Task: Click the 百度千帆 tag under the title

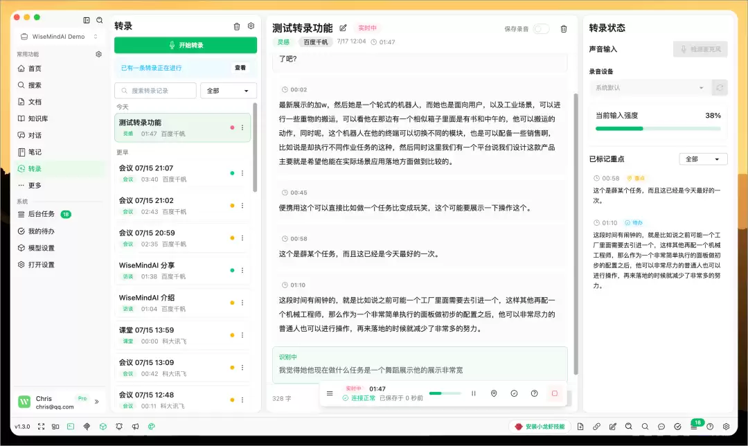Action: (x=316, y=42)
